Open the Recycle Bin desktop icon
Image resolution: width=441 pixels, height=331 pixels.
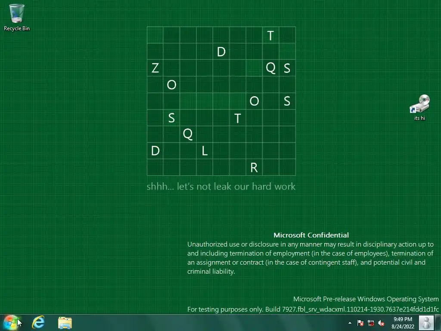click(x=17, y=17)
